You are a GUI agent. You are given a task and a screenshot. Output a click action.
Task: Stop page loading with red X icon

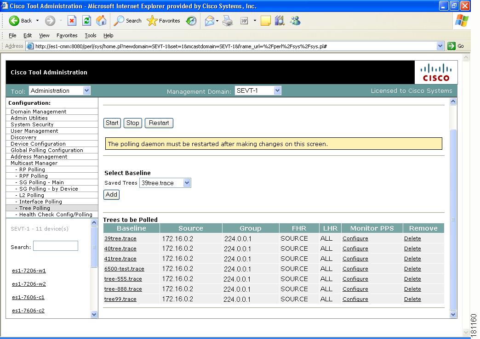click(x=72, y=21)
